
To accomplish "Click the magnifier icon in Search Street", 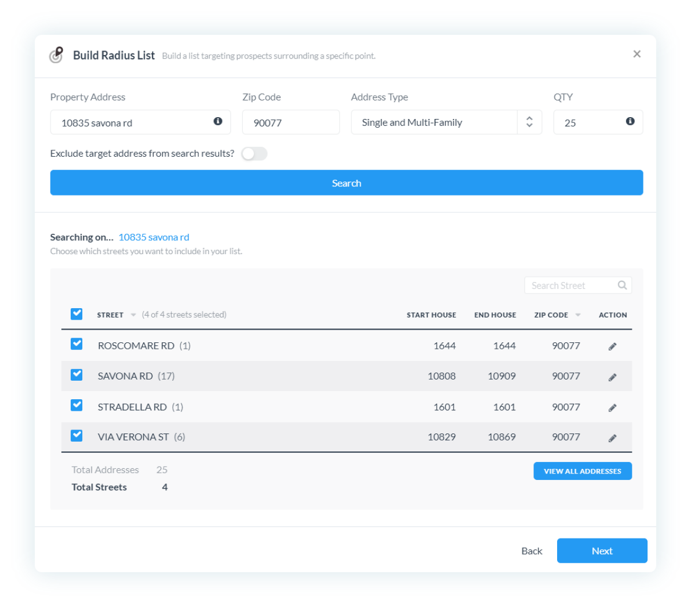I will click(x=622, y=285).
